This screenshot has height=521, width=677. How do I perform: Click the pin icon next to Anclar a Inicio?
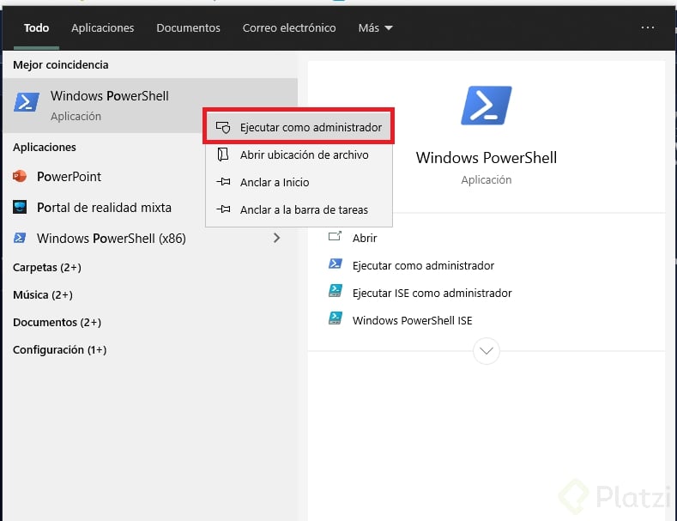pyautogui.click(x=224, y=183)
